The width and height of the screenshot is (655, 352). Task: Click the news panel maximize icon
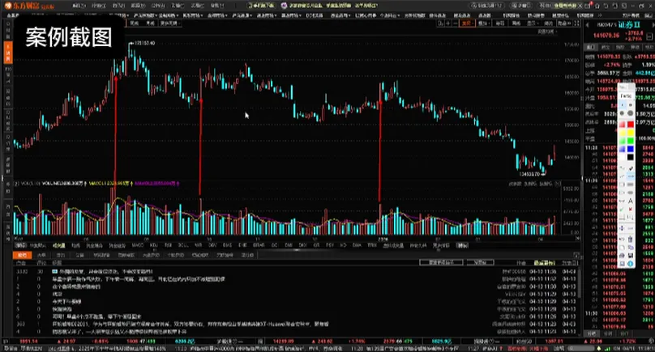click(x=576, y=255)
